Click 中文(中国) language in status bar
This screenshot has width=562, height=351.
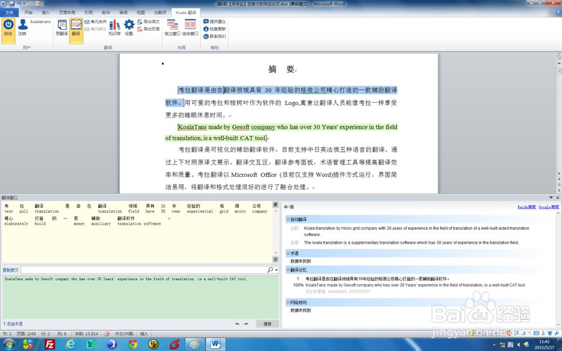tap(124, 334)
